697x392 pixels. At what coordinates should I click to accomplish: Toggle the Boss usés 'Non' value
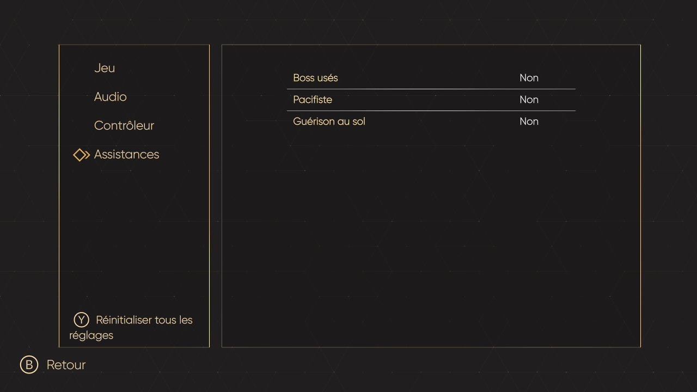point(529,78)
